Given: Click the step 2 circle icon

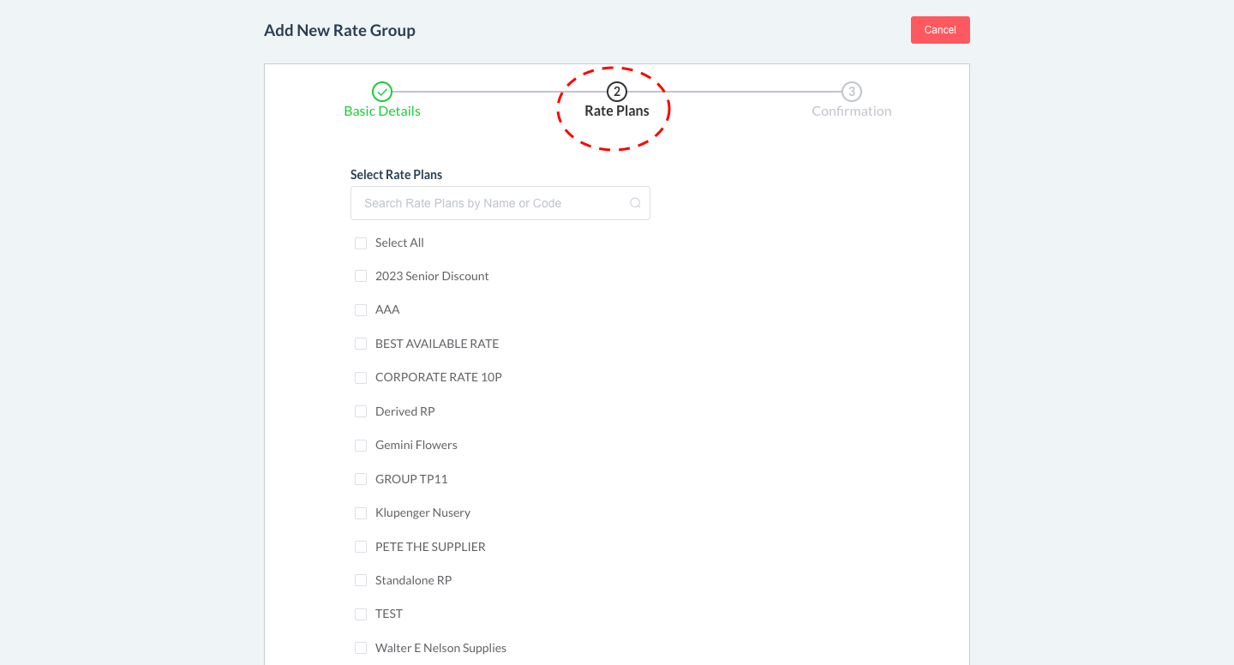Looking at the screenshot, I should [x=616, y=92].
